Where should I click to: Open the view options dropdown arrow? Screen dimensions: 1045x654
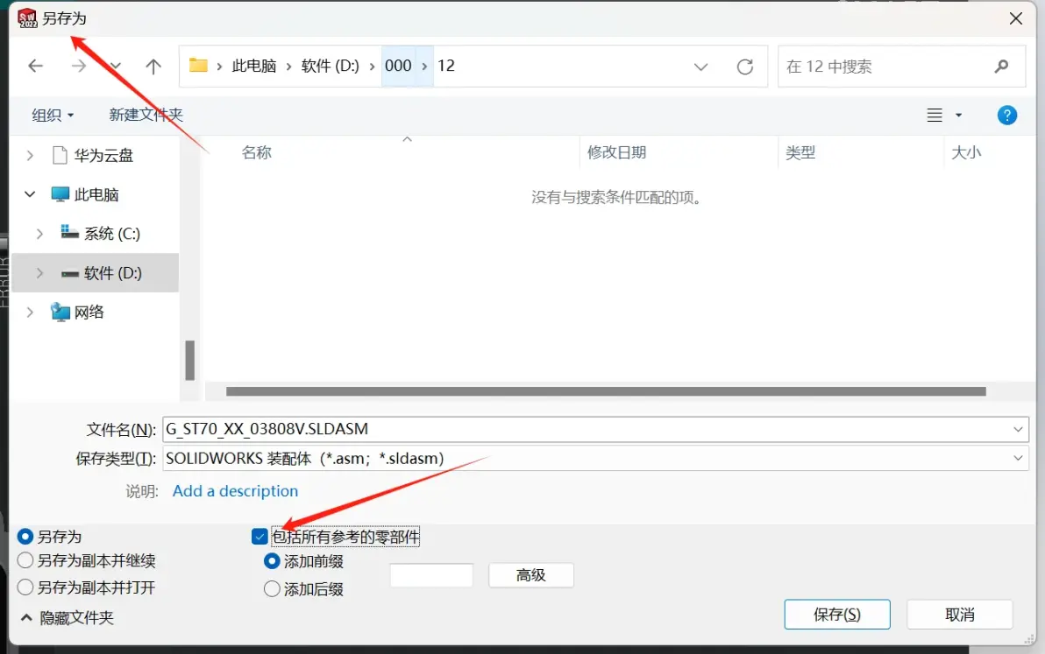958,115
